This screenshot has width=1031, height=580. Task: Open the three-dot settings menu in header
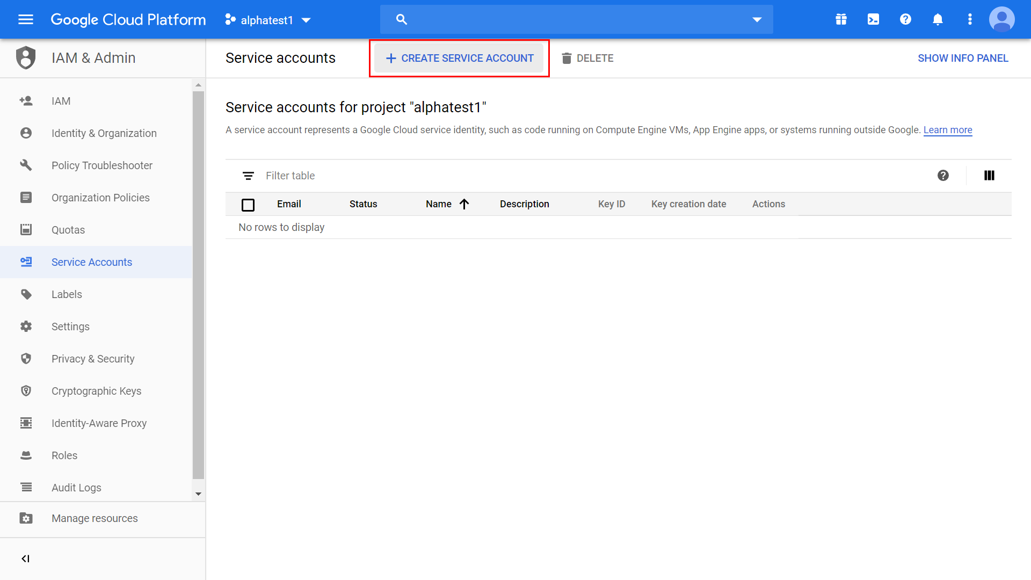970,20
